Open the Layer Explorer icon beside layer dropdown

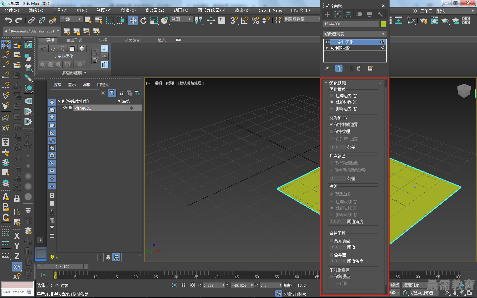tap(108, 257)
